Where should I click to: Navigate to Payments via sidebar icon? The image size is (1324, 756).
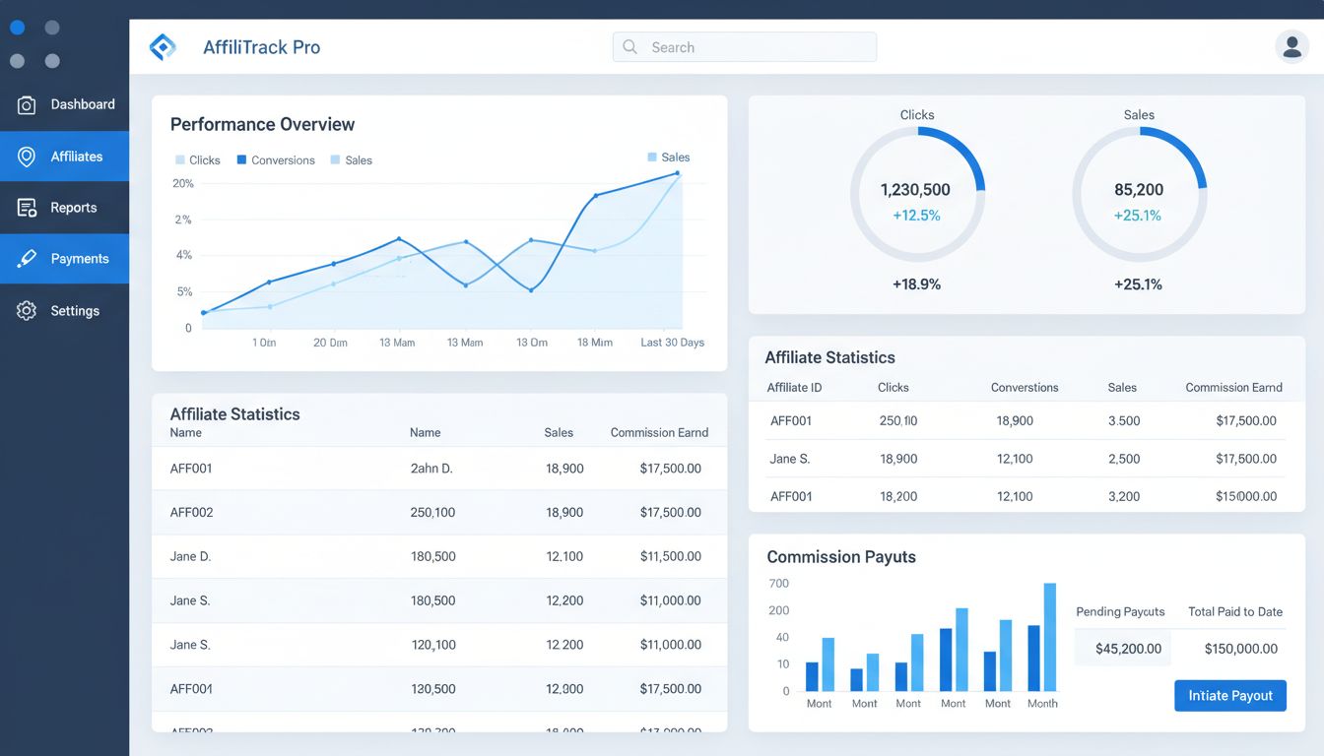(x=24, y=258)
